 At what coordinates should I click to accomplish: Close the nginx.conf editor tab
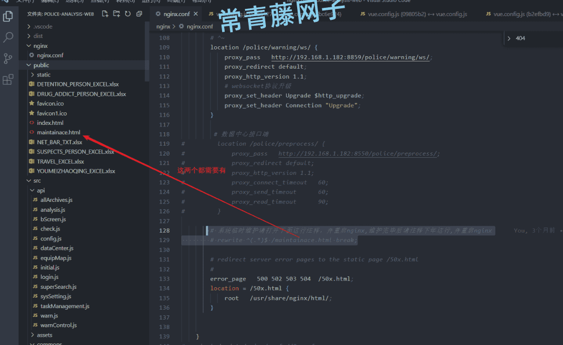click(x=195, y=14)
